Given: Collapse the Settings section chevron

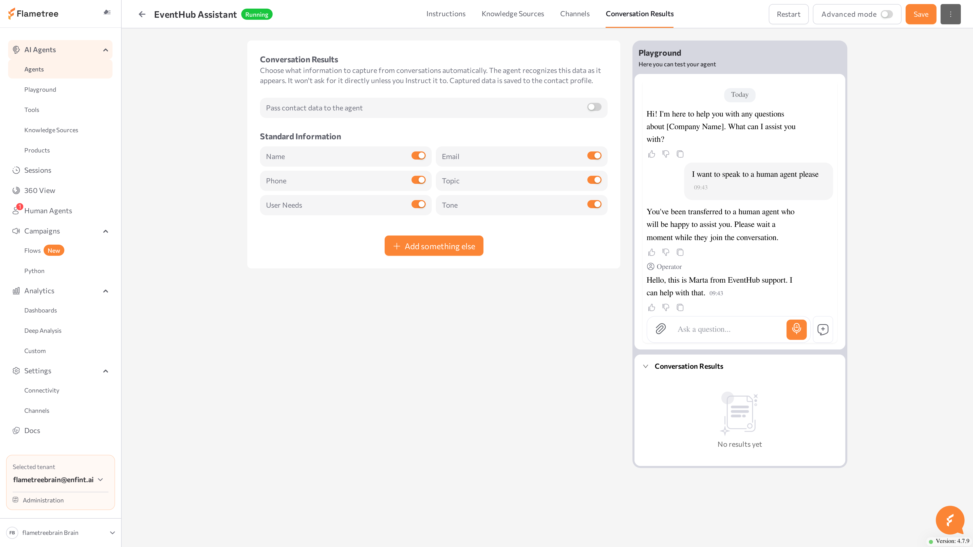Looking at the screenshot, I should (x=106, y=371).
